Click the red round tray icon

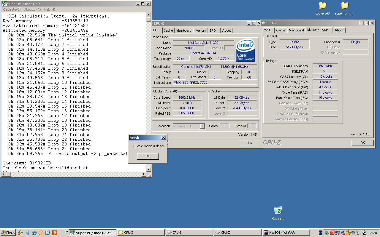click(x=332, y=233)
